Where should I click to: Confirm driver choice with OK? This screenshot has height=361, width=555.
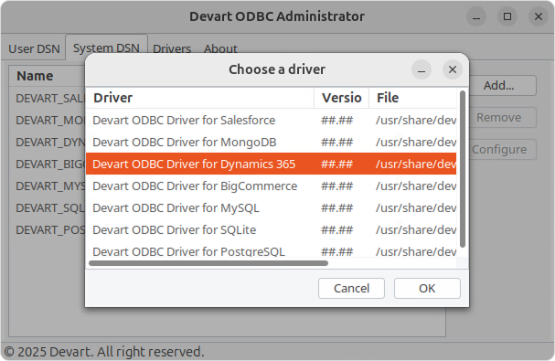[x=427, y=288]
